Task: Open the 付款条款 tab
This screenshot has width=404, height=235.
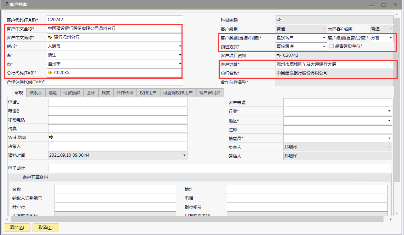Action: (72, 93)
